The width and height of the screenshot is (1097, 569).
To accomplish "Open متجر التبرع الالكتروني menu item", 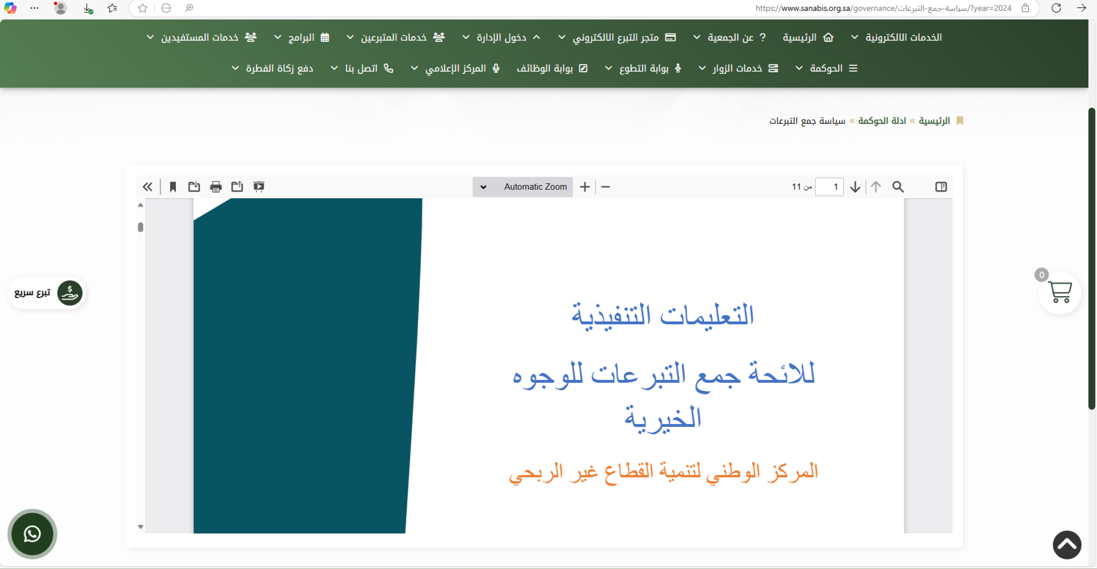I will click(x=624, y=37).
